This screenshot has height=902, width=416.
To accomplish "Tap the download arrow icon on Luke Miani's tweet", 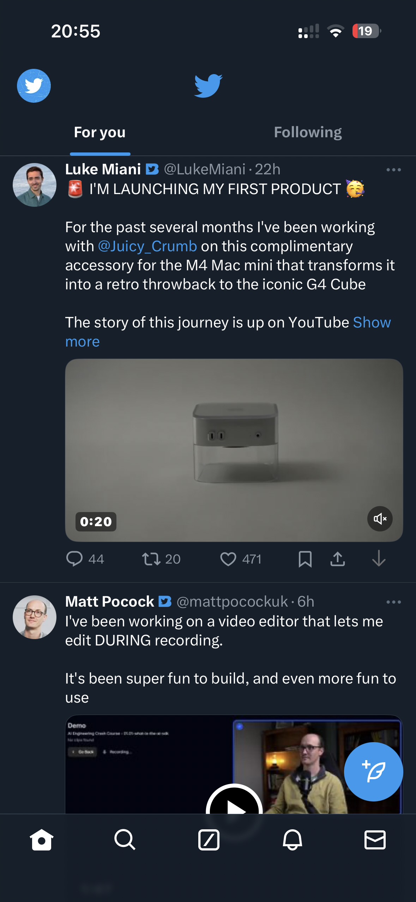I will click(x=379, y=559).
